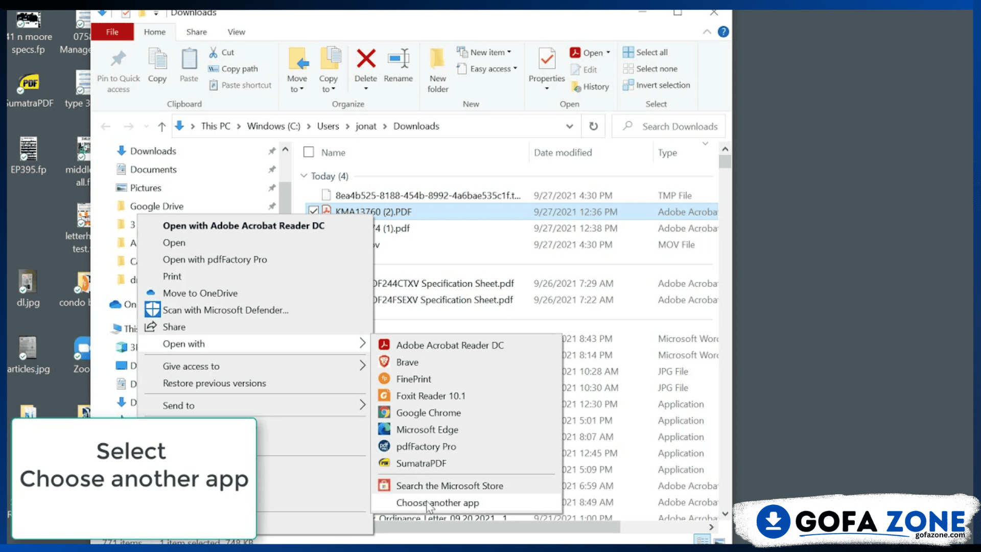Open EP395.fp icon on the desktop
Image resolution: width=981 pixels, height=552 pixels.
coord(29,156)
